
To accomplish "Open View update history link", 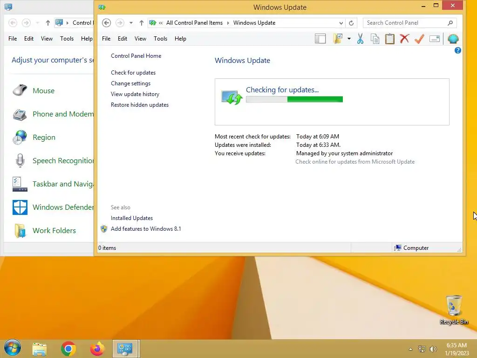I will [x=135, y=94].
